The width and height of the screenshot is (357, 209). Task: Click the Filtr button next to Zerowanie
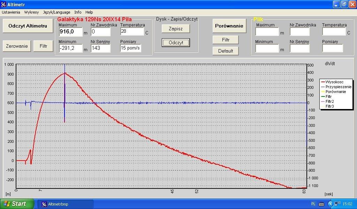coord(44,46)
